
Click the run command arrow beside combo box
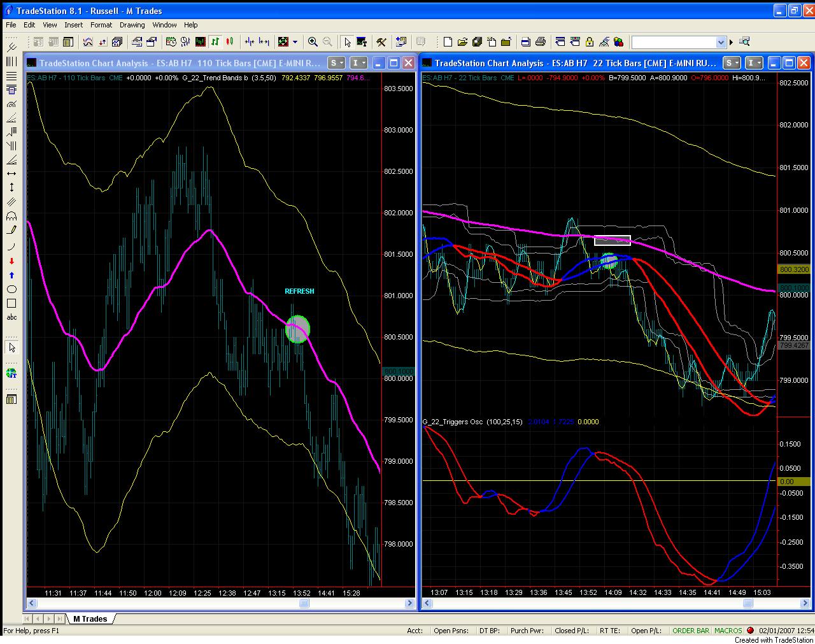coord(731,42)
